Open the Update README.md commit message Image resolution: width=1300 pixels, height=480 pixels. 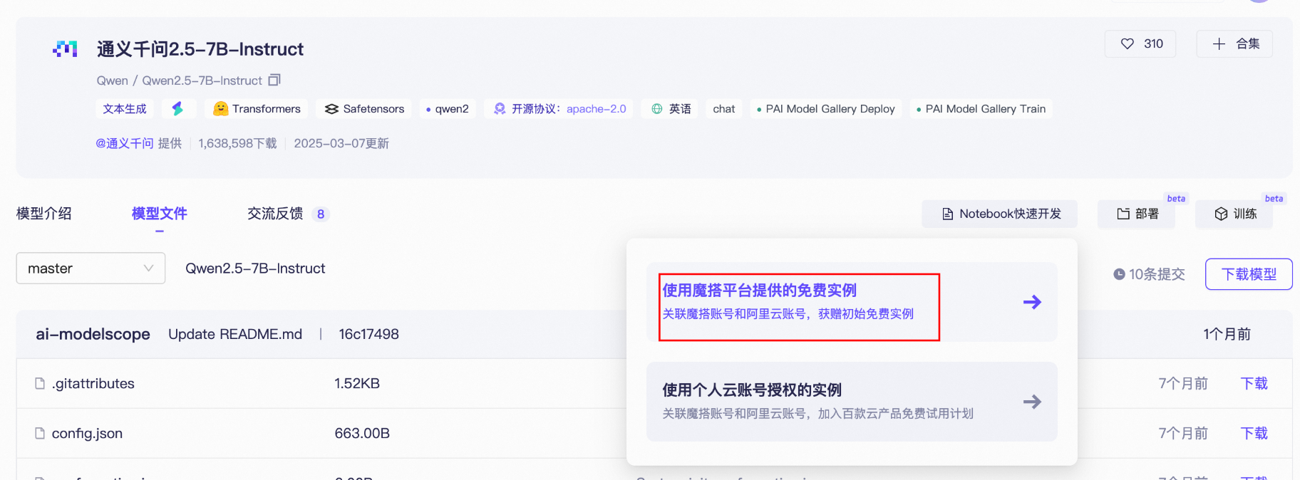[235, 334]
